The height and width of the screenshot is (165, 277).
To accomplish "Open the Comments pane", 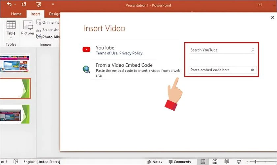I will (180, 162).
